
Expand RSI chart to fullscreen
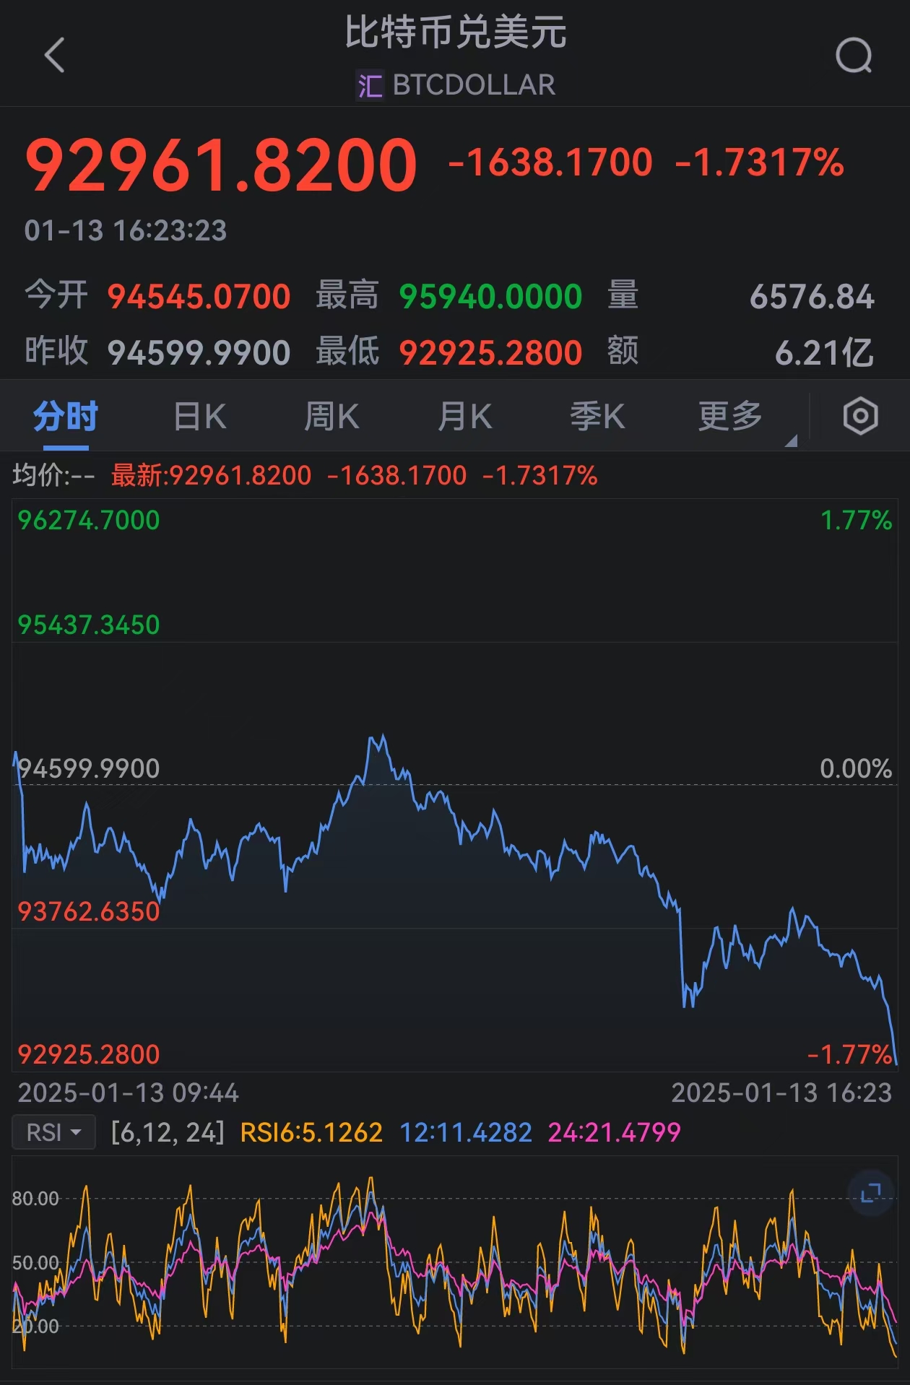[871, 1193]
